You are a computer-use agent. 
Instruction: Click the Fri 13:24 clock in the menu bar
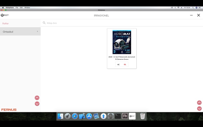pos(187,8)
